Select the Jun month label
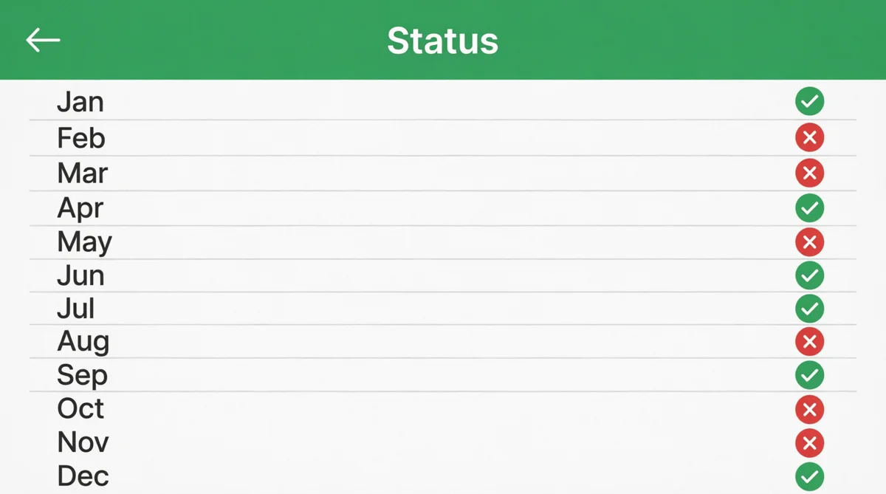Screen dimensions: 886x494 [80, 276]
